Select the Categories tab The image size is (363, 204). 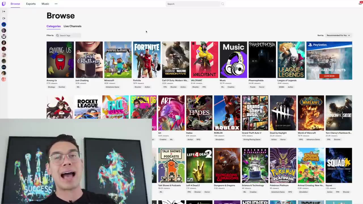(x=54, y=26)
